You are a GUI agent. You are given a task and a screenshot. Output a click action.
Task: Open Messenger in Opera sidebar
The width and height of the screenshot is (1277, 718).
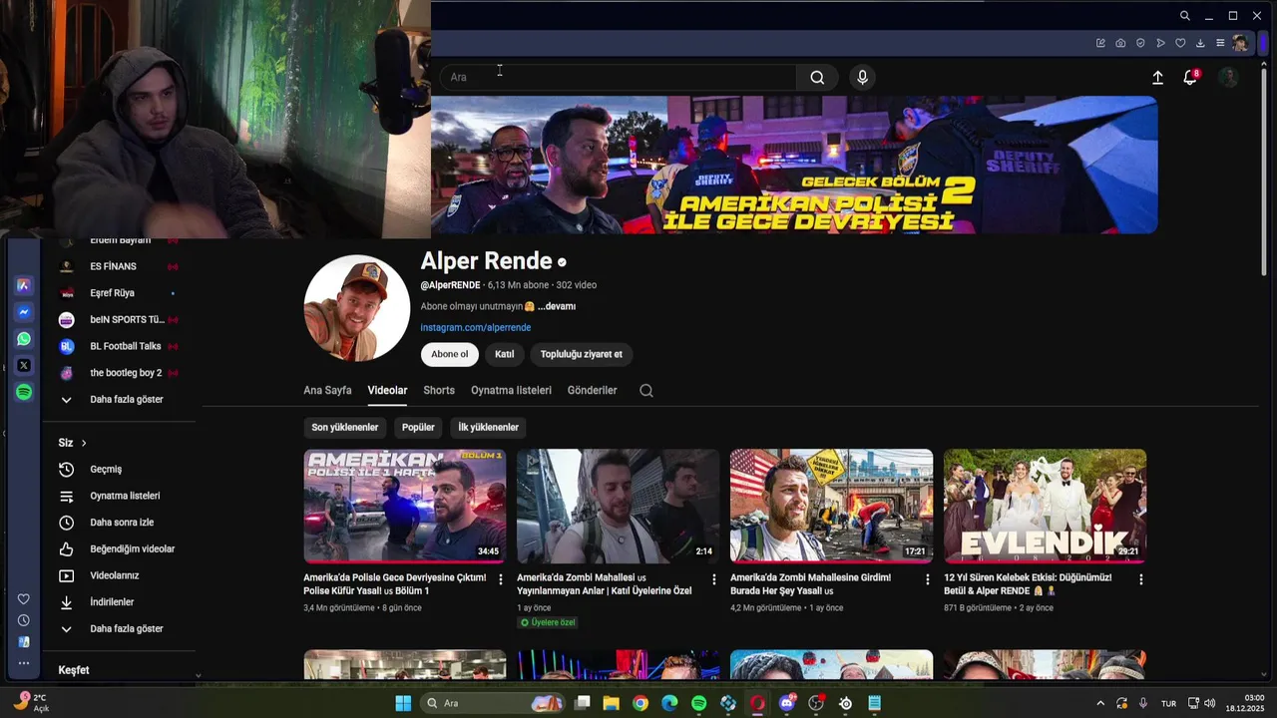24,312
